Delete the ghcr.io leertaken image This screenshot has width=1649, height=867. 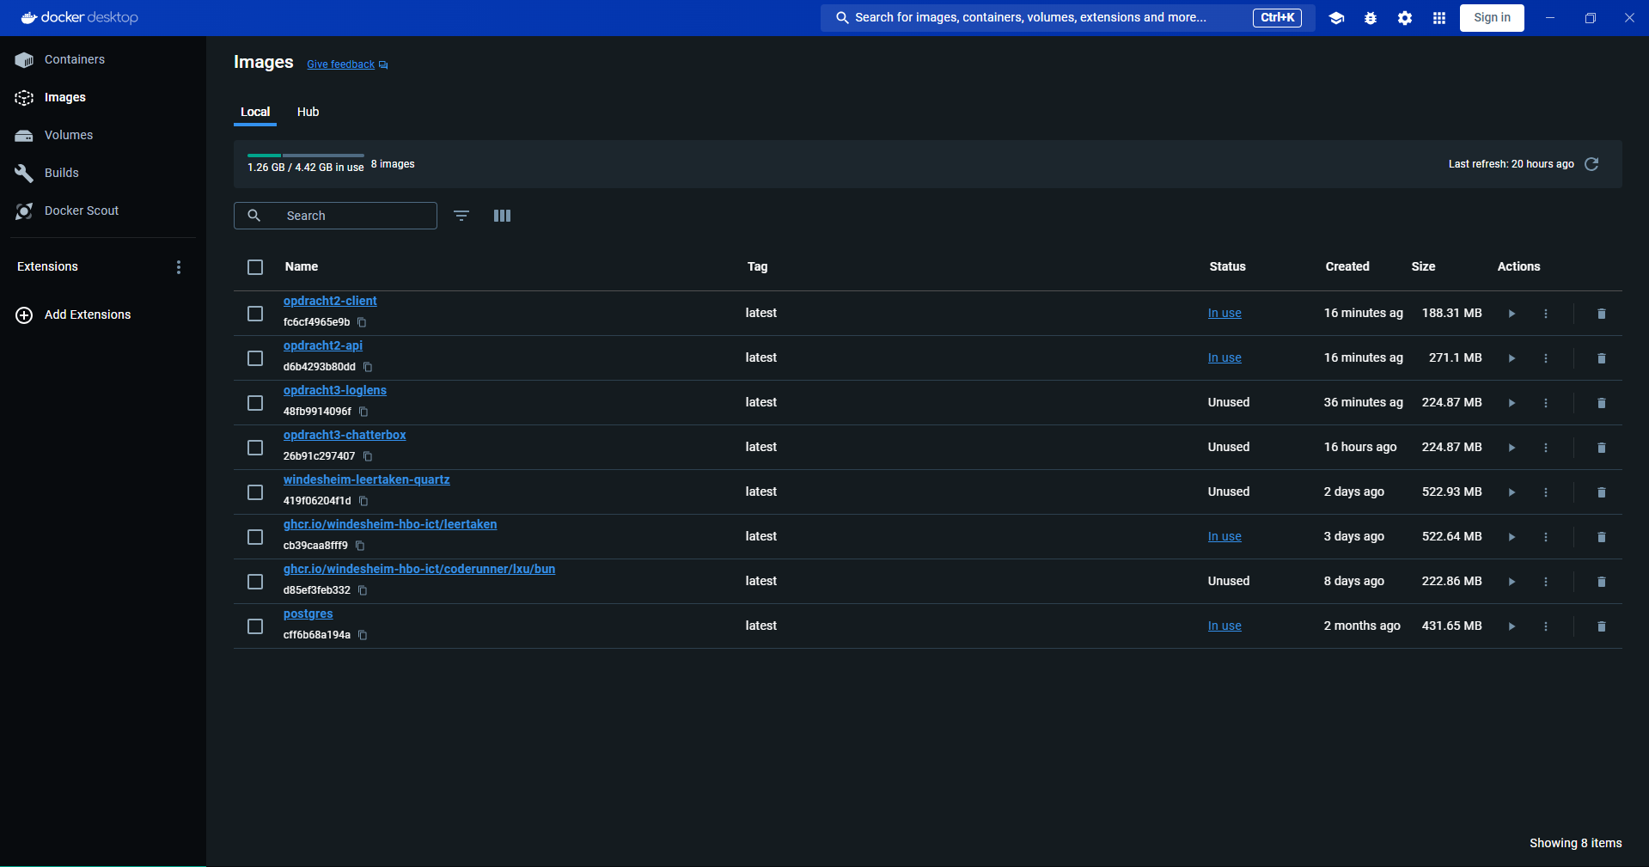coord(1602,537)
